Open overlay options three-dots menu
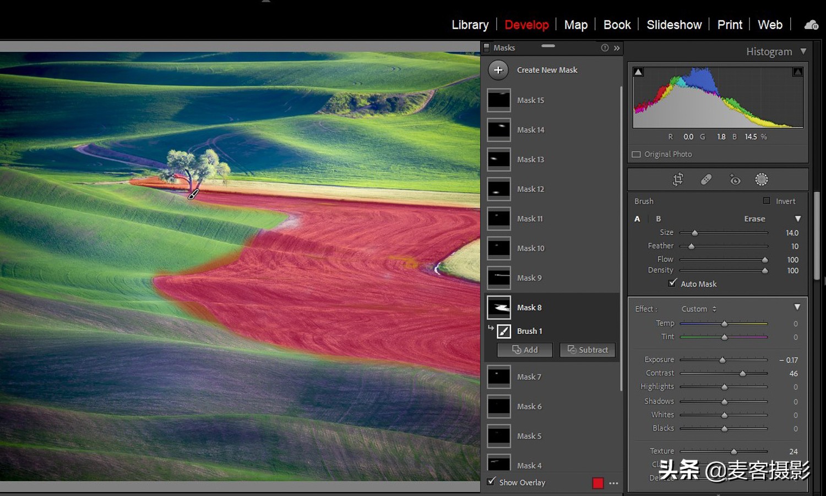 pyautogui.click(x=614, y=483)
